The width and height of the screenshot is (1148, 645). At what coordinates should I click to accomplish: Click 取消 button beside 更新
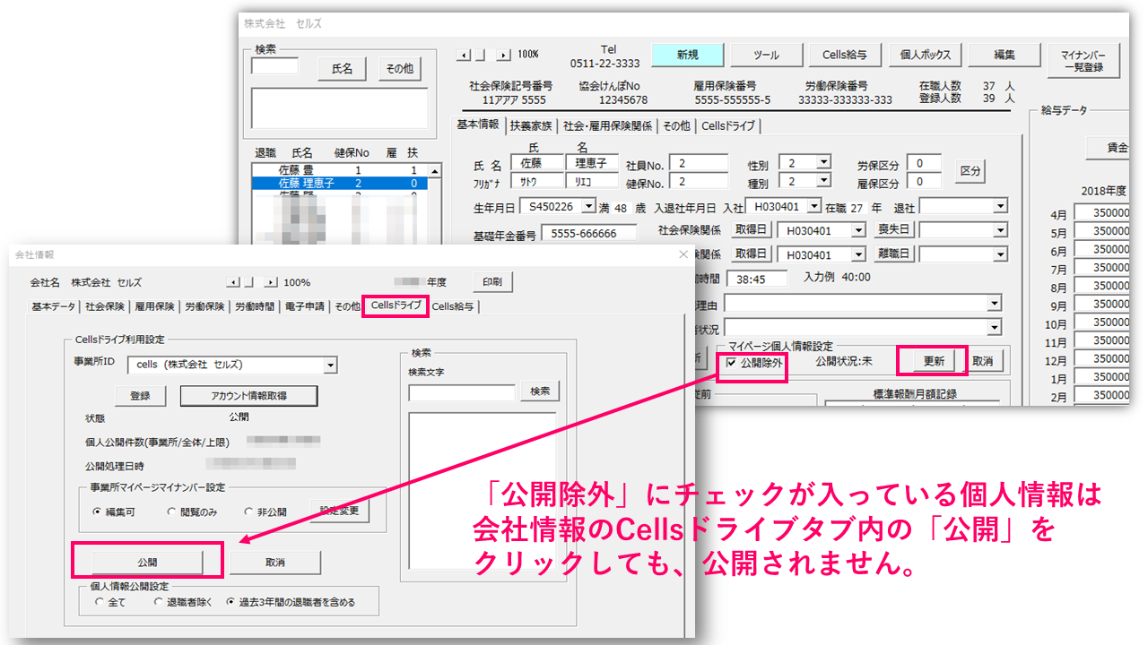(x=982, y=361)
